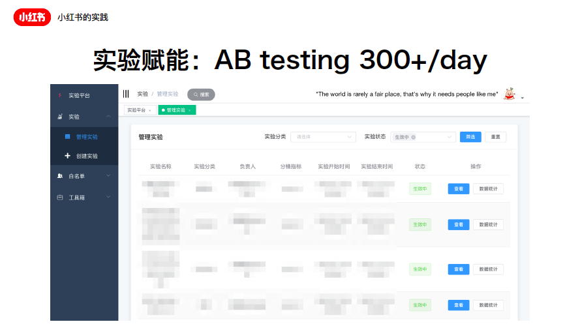Click the magnifier in the 搜索 button
This screenshot has height=324, width=580.
[x=196, y=95]
